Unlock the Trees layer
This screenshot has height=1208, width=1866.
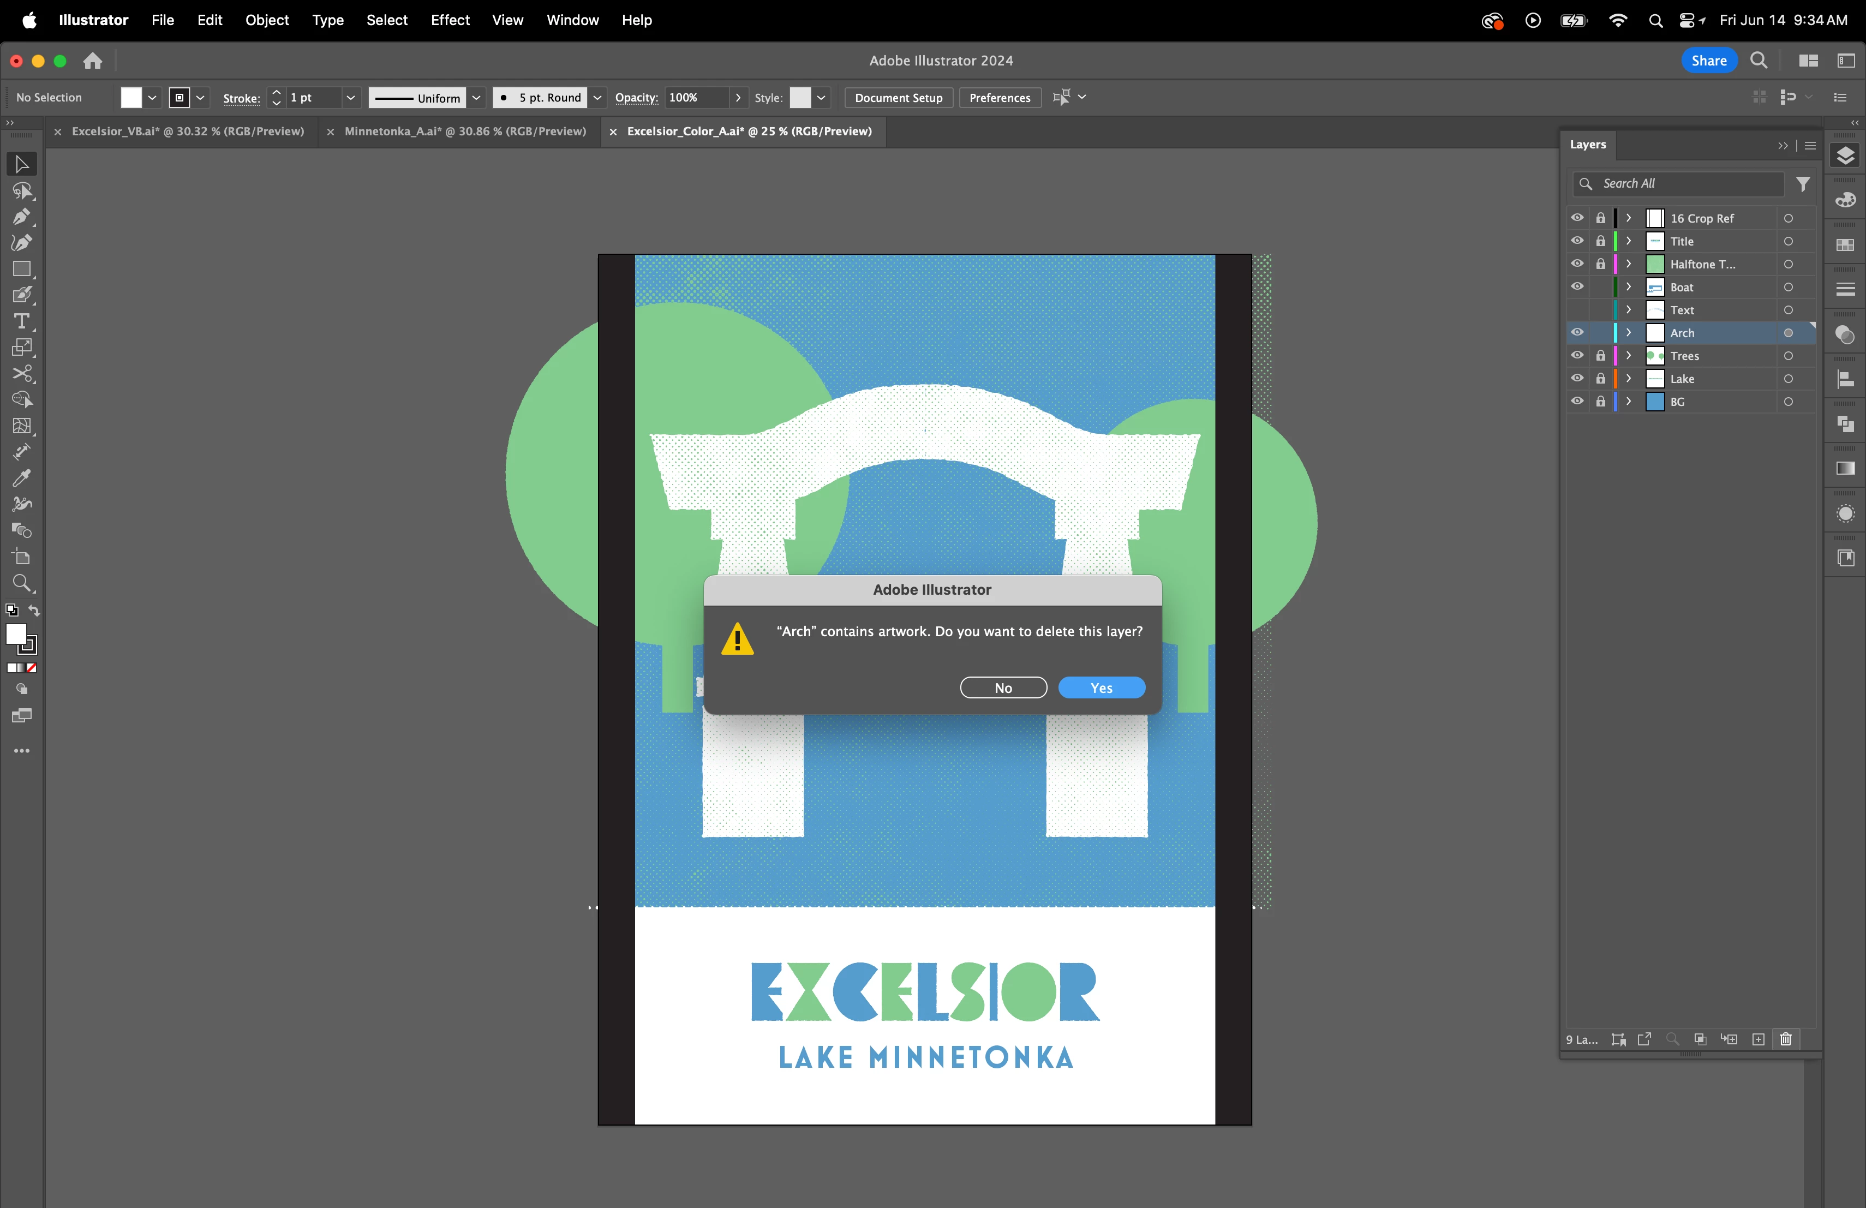point(1600,356)
